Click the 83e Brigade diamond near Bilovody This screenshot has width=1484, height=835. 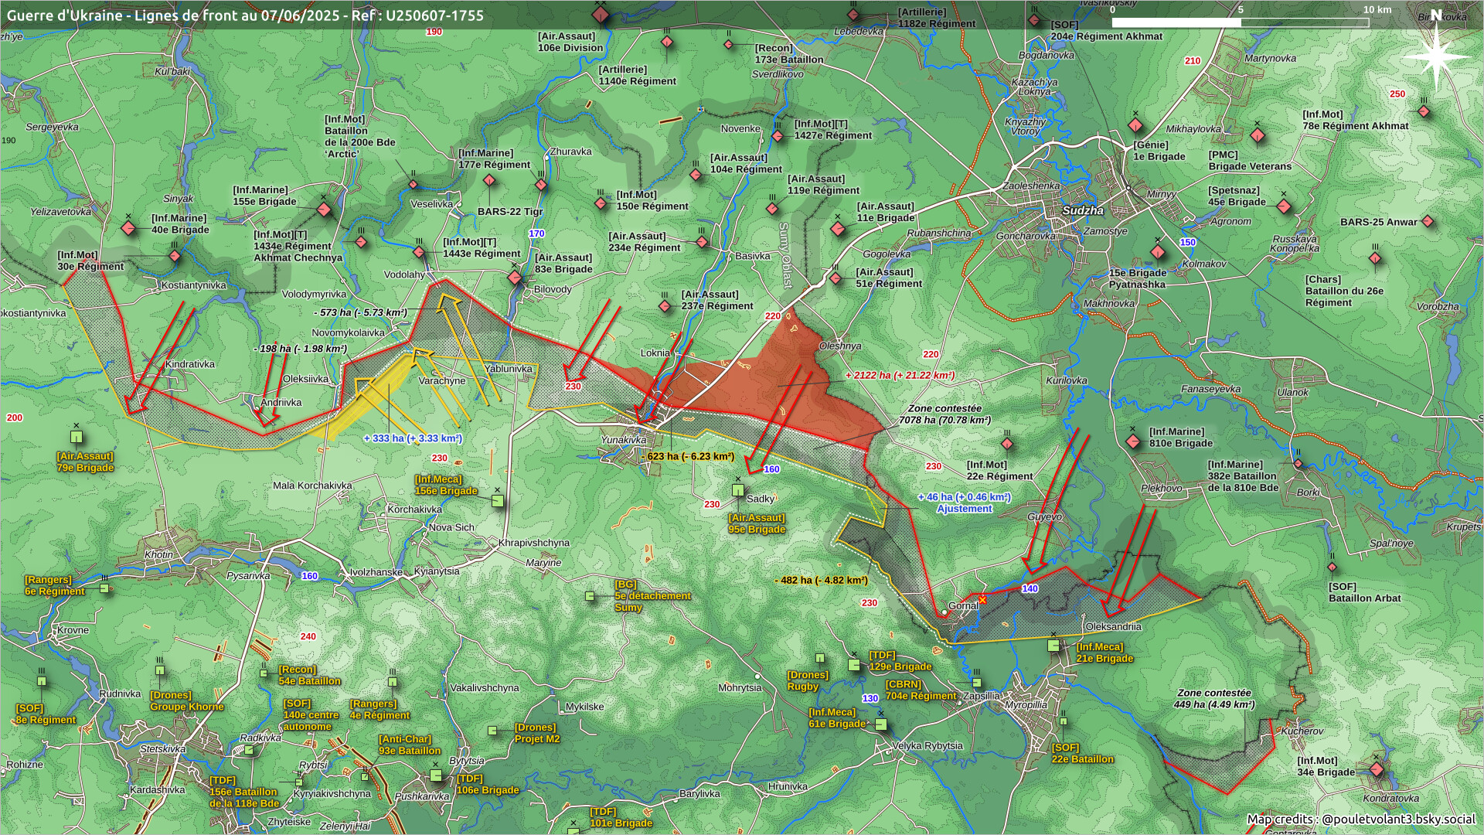coord(516,278)
